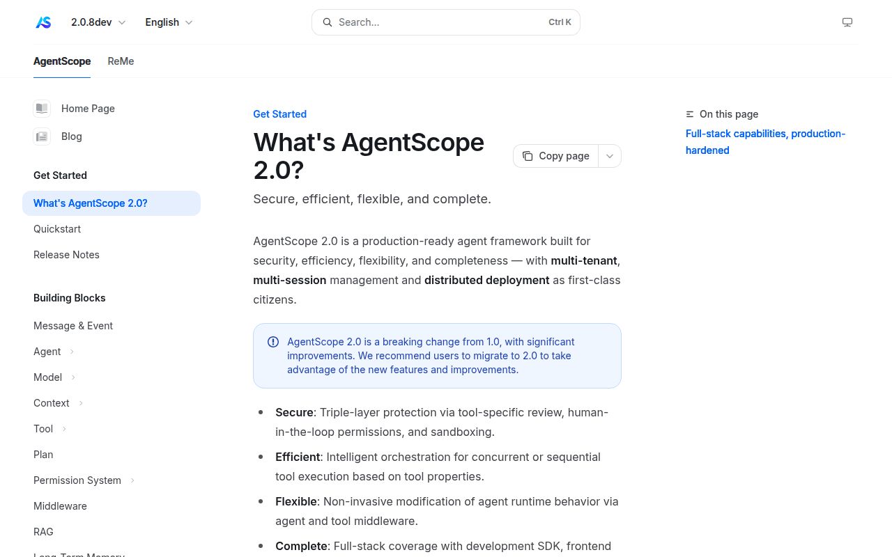Click the search magnifier icon
Image resolution: width=892 pixels, height=557 pixels.
327,22
